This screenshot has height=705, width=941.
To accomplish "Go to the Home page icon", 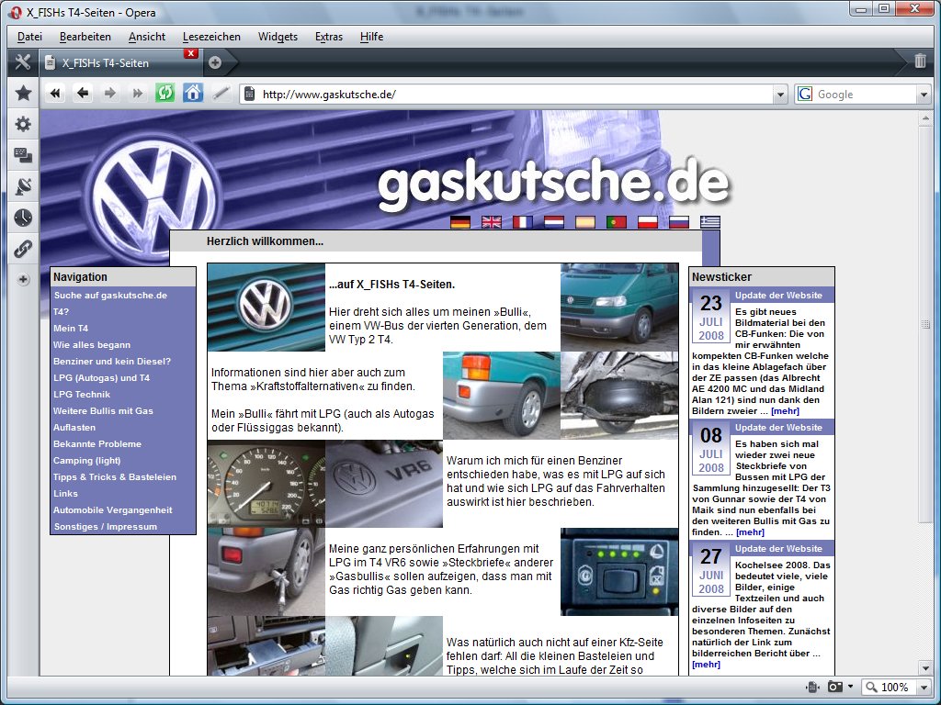I will pos(193,93).
